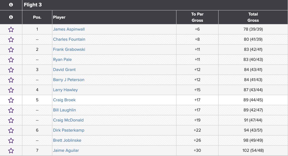The width and height of the screenshot is (288, 156).
Task: Star James Aspinwall as favorite
Action: coord(11,29)
